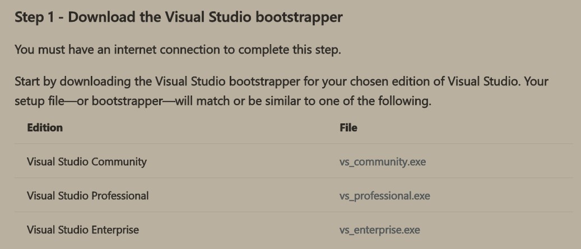This screenshot has height=249, width=581.
Task: Open the vs_professional.exe download link
Action: pos(384,196)
